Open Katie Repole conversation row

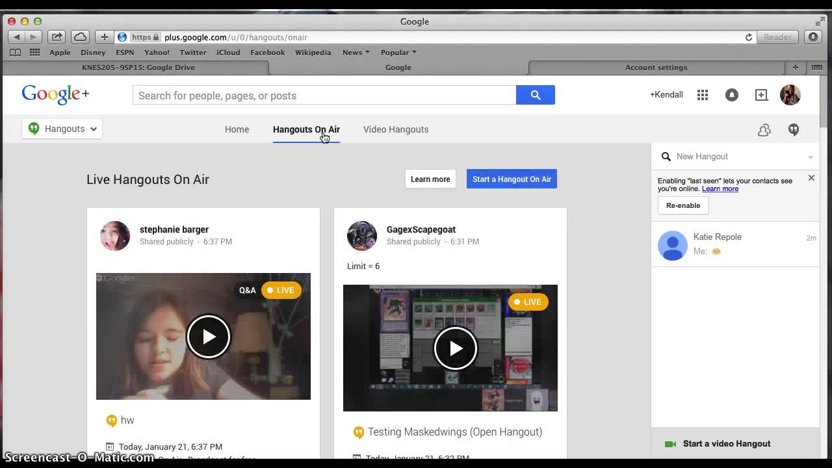[x=735, y=245]
